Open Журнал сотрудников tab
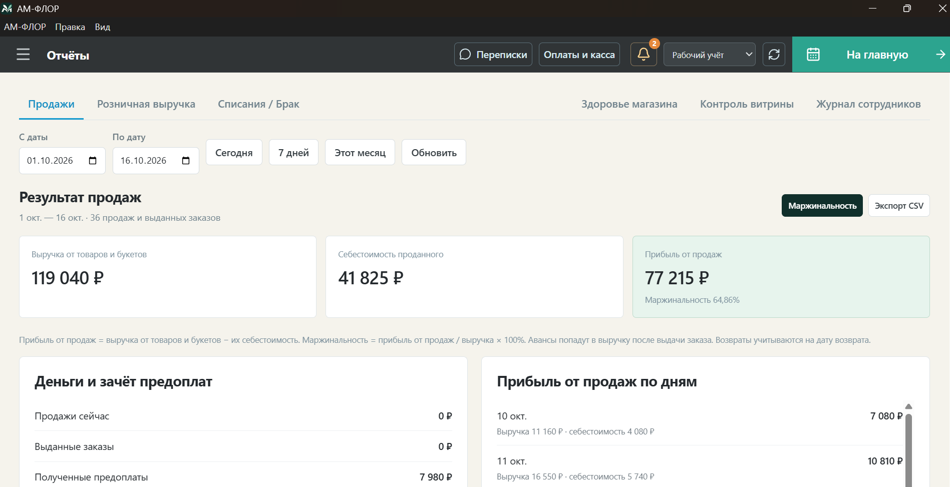The image size is (950, 487). click(x=868, y=104)
